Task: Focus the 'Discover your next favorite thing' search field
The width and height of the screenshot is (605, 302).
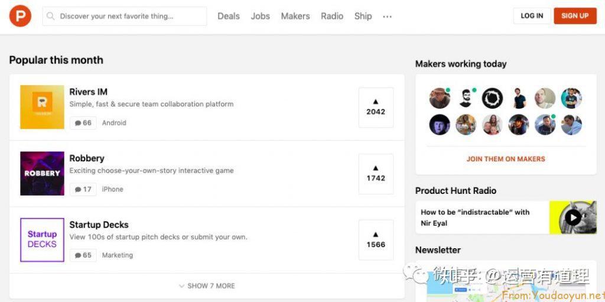Action: click(124, 16)
